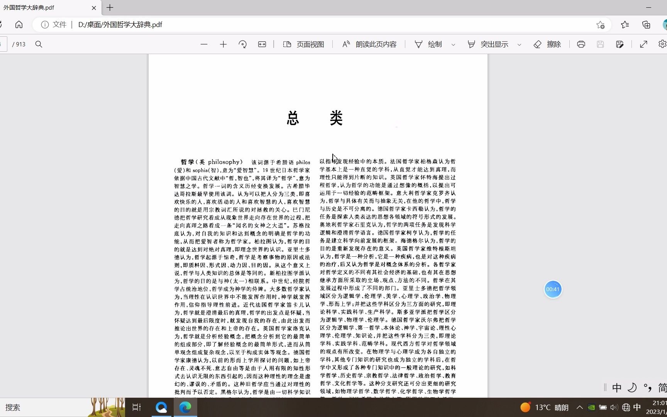The width and height of the screenshot is (667, 417).
Task: Go to the browser home page
Action: (x=19, y=25)
